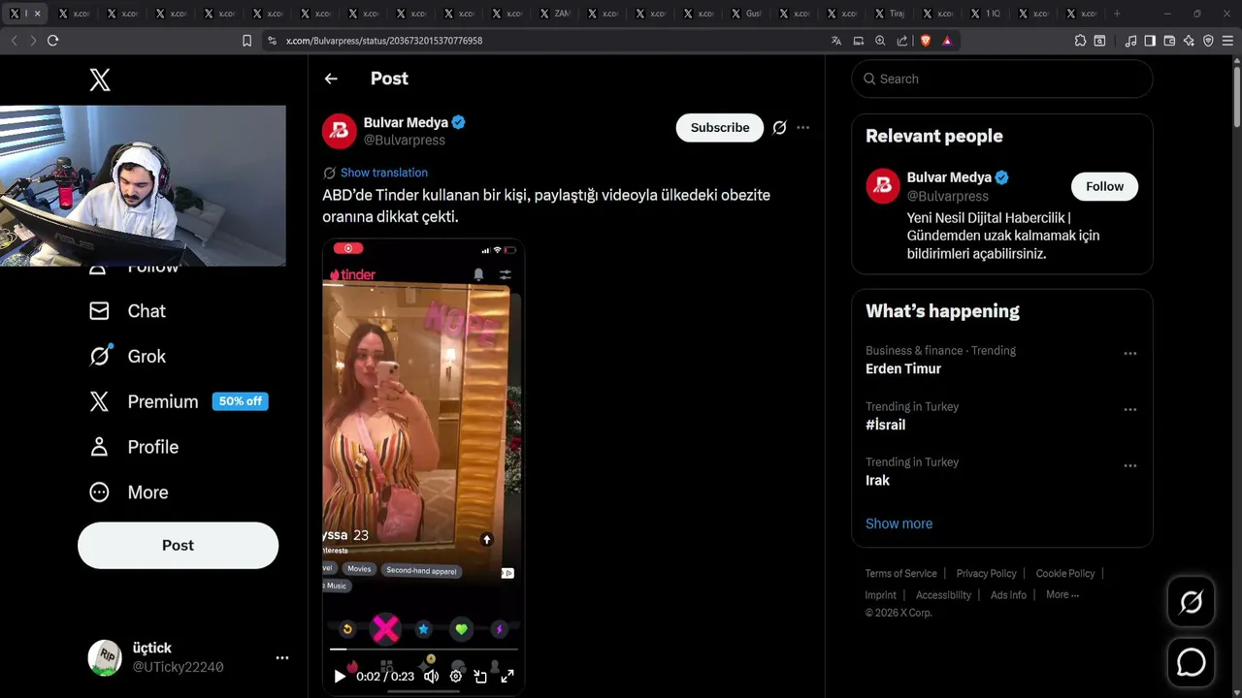Open browser extensions puzzle icon
1242x698 pixels.
point(1080,41)
